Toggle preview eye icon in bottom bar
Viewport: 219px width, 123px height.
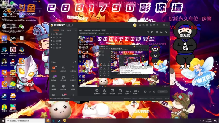(150, 92)
